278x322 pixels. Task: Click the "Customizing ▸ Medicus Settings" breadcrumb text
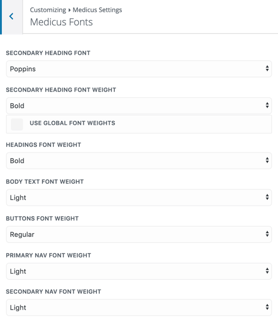point(76,10)
